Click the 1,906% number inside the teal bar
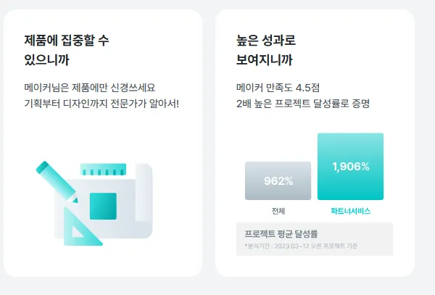 (351, 167)
